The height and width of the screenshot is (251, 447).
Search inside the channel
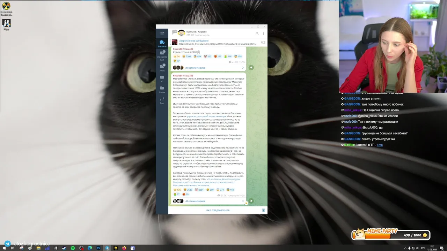coord(257,33)
